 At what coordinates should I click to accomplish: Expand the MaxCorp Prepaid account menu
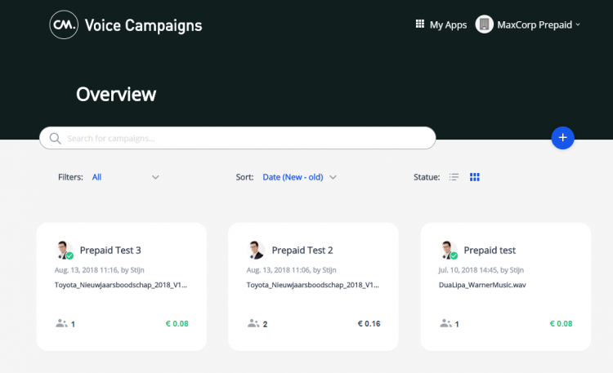tap(578, 24)
